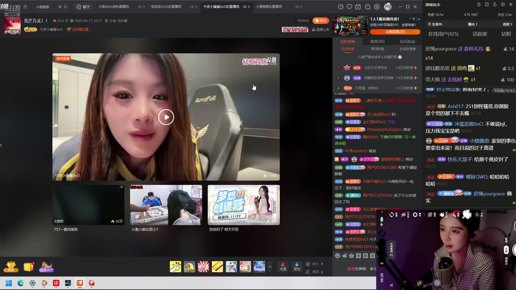Select the 钻石粉丝 tab

click(x=407, y=42)
